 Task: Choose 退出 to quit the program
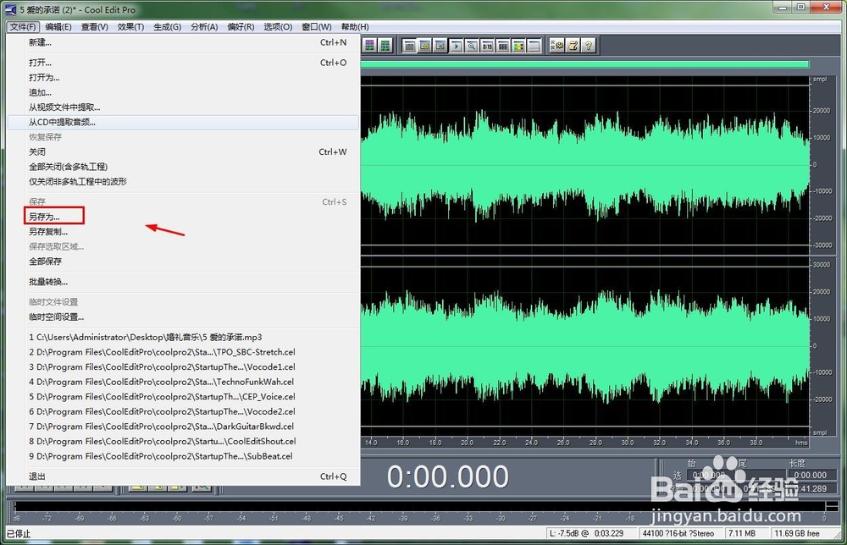184,476
